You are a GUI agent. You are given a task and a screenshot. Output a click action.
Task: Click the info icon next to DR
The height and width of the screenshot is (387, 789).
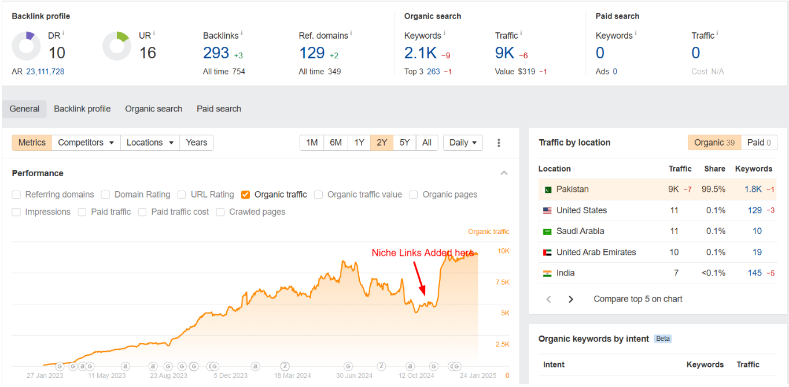(x=64, y=34)
